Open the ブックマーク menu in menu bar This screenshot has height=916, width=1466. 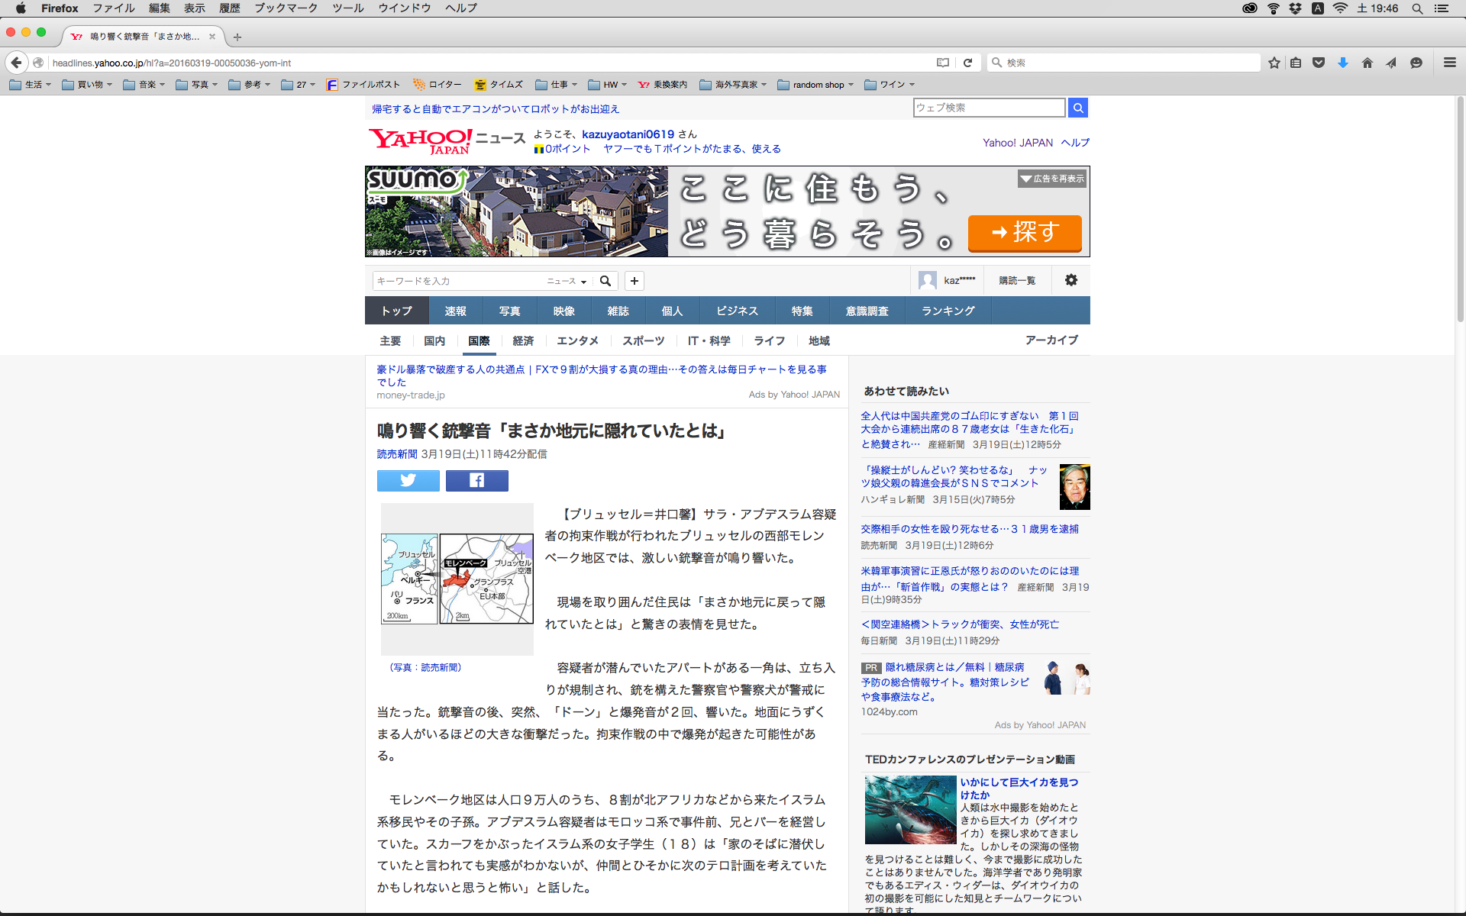coord(286,8)
